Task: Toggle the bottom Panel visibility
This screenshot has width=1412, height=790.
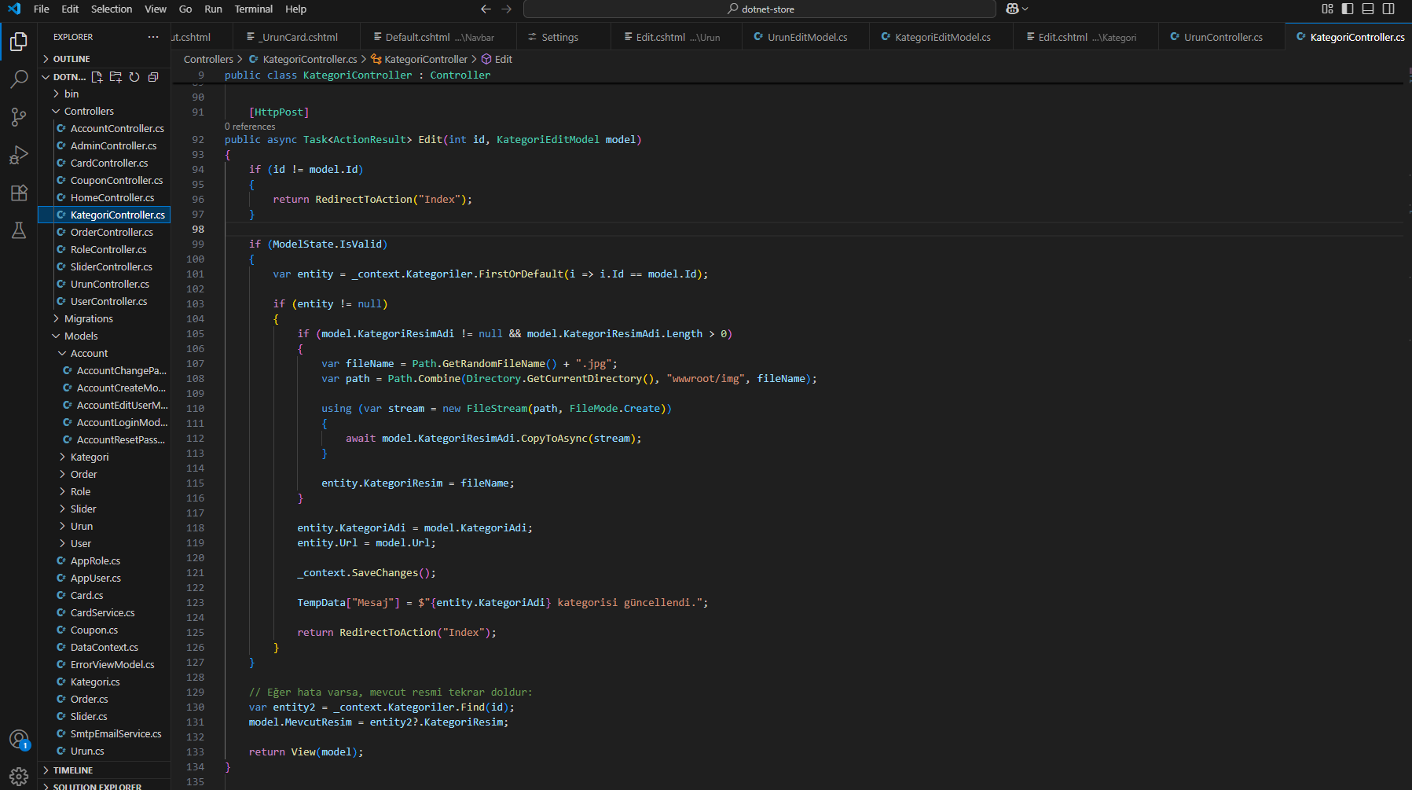Action: pos(1368,9)
